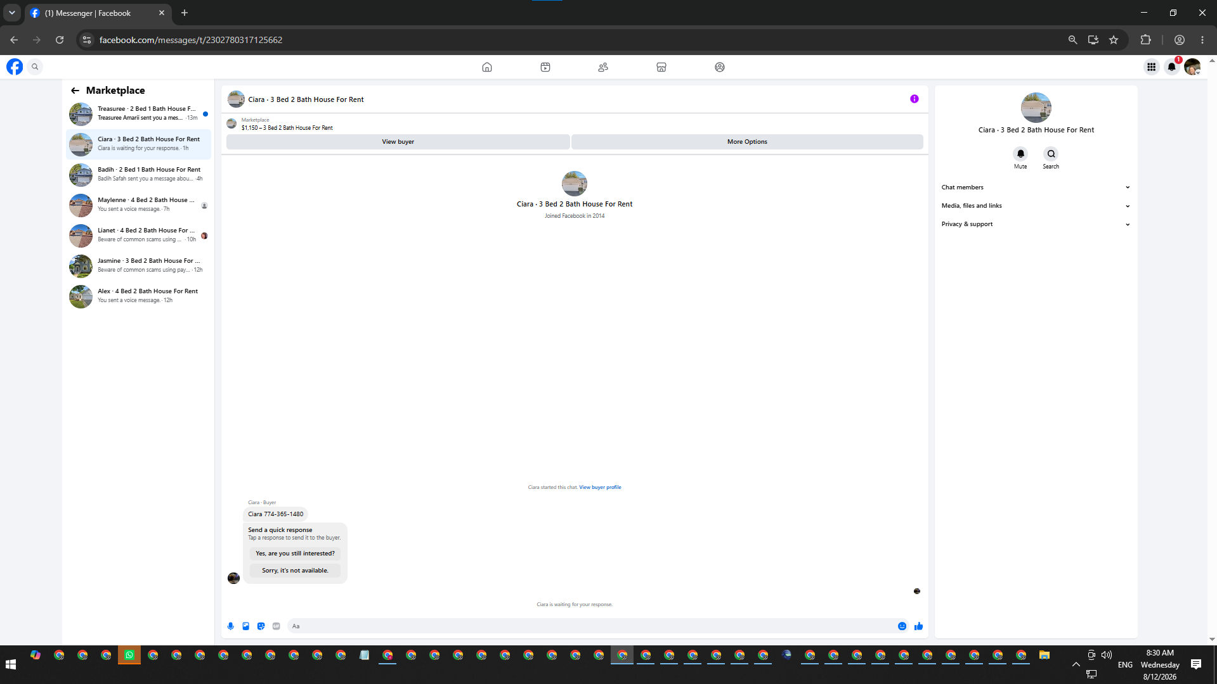Screen dimensions: 1217x684
Task: Open Alex 4 Bed 2 Bath chat
Action: pyautogui.click(x=138, y=296)
